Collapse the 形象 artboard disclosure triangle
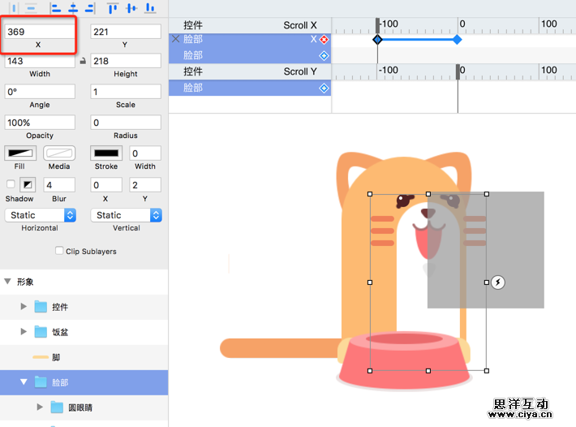576x427 pixels. pyautogui.click(x=7, y=282)
